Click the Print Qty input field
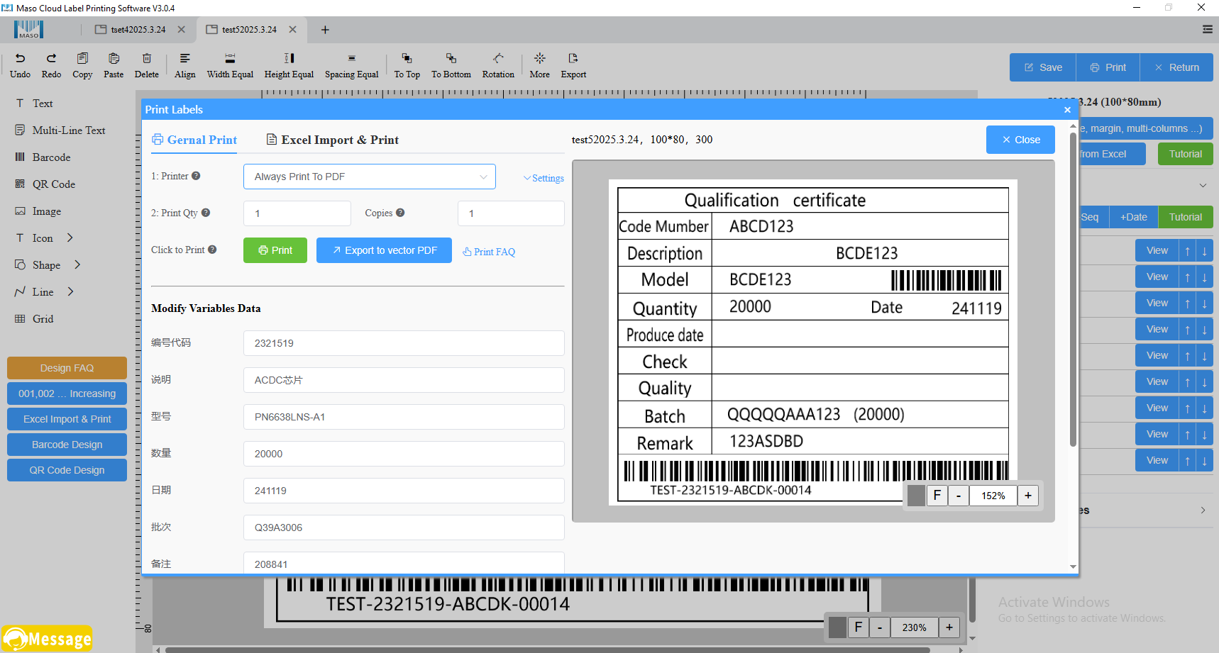Screen dimensions: 1219x653 pos(297,213)
